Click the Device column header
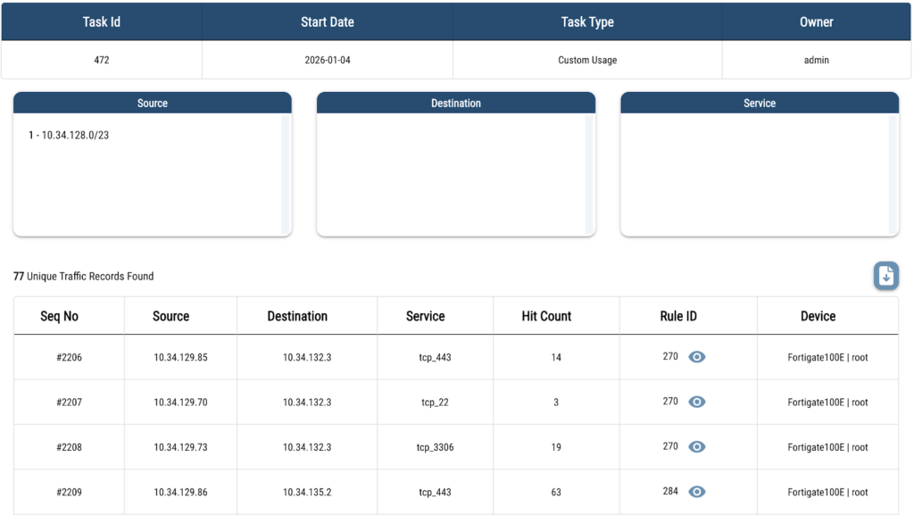 click(x=818, y=316)
